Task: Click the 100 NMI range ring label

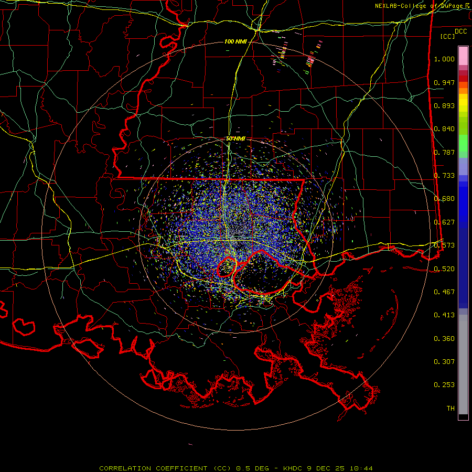Action: coord(235,41)
